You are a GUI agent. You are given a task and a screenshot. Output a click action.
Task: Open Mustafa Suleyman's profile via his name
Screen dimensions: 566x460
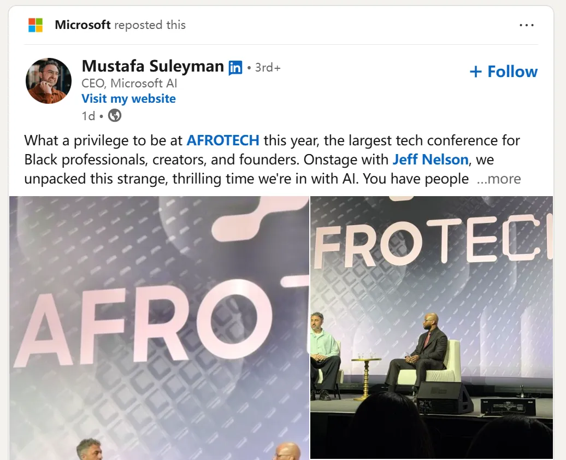coord(152,67)
